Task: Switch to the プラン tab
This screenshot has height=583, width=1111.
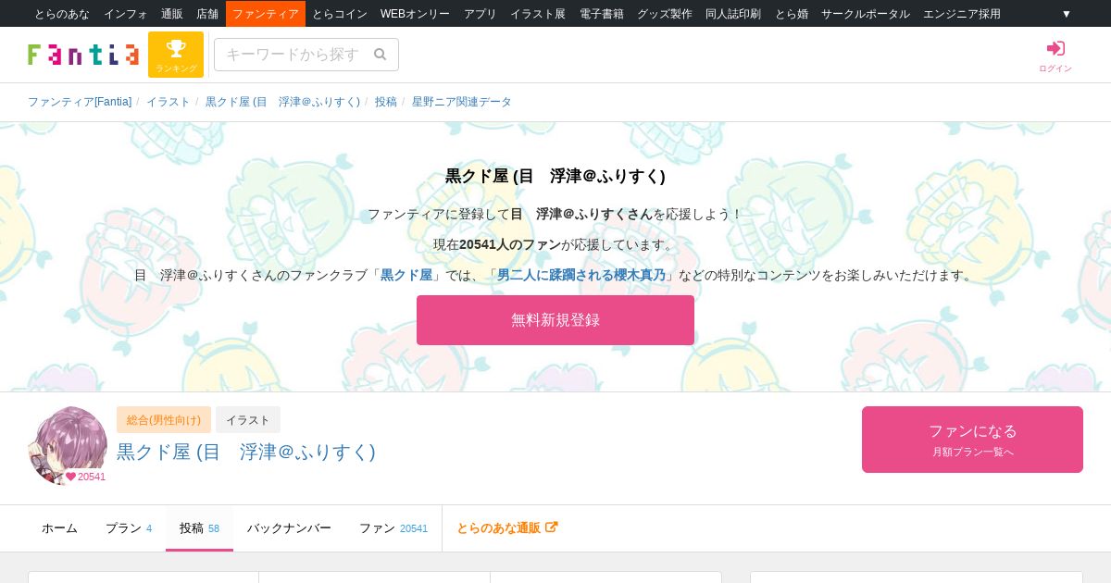Action: (129, 528)
